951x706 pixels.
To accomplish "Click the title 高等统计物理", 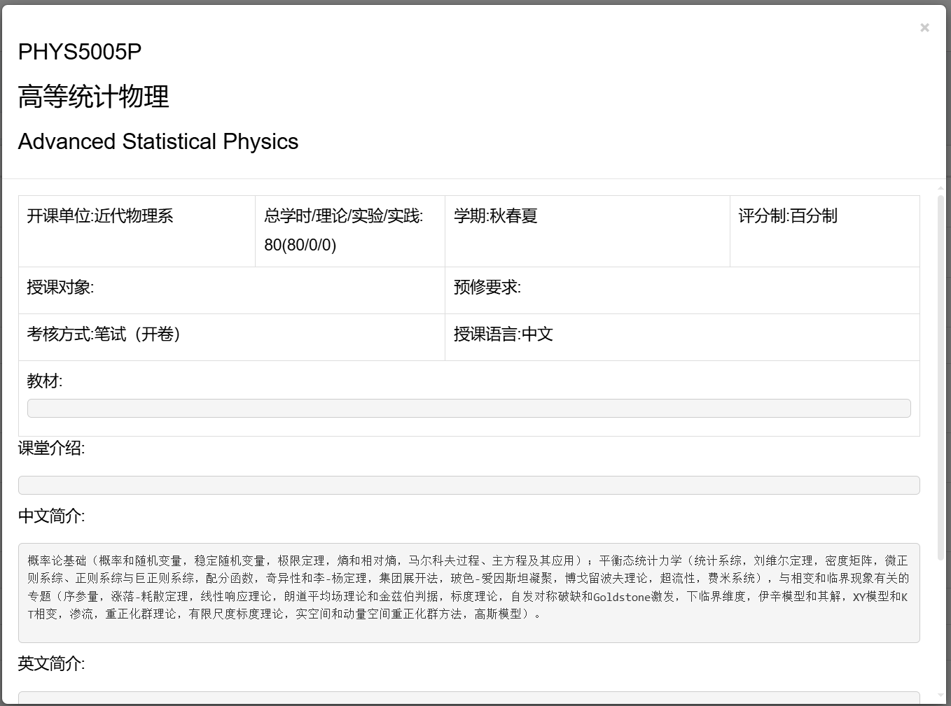I will click(93, 97).
